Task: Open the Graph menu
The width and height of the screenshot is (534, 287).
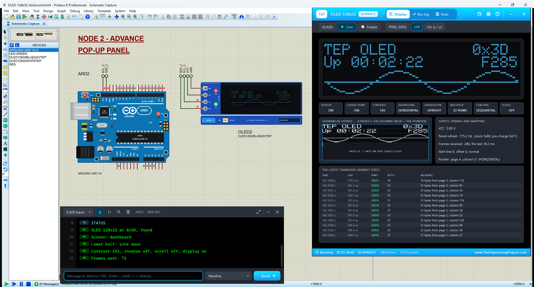Action: (61, 11)
